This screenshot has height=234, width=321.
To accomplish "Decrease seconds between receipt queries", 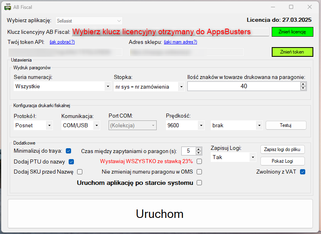I will [198, 153].
